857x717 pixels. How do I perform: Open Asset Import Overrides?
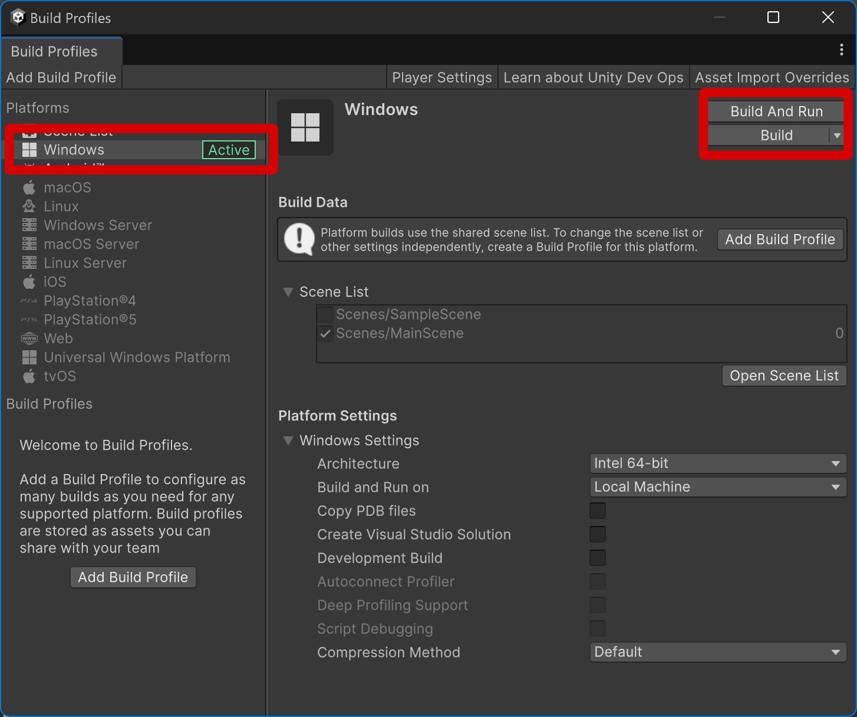click(x=772, y=77)
